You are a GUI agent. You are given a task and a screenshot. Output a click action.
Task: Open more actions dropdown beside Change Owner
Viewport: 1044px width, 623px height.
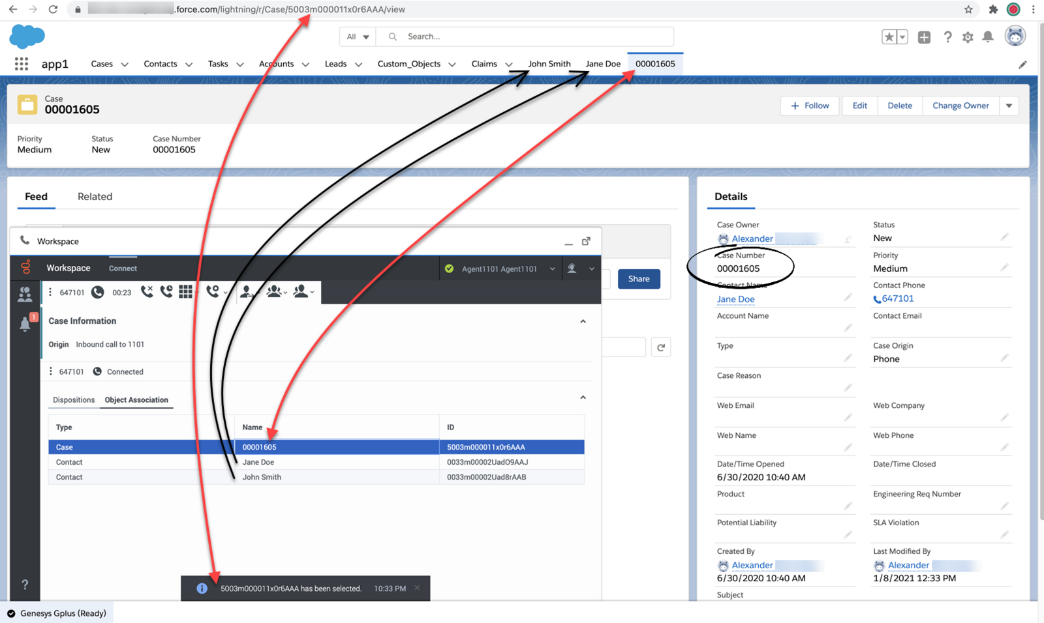tap(1009, 106)
